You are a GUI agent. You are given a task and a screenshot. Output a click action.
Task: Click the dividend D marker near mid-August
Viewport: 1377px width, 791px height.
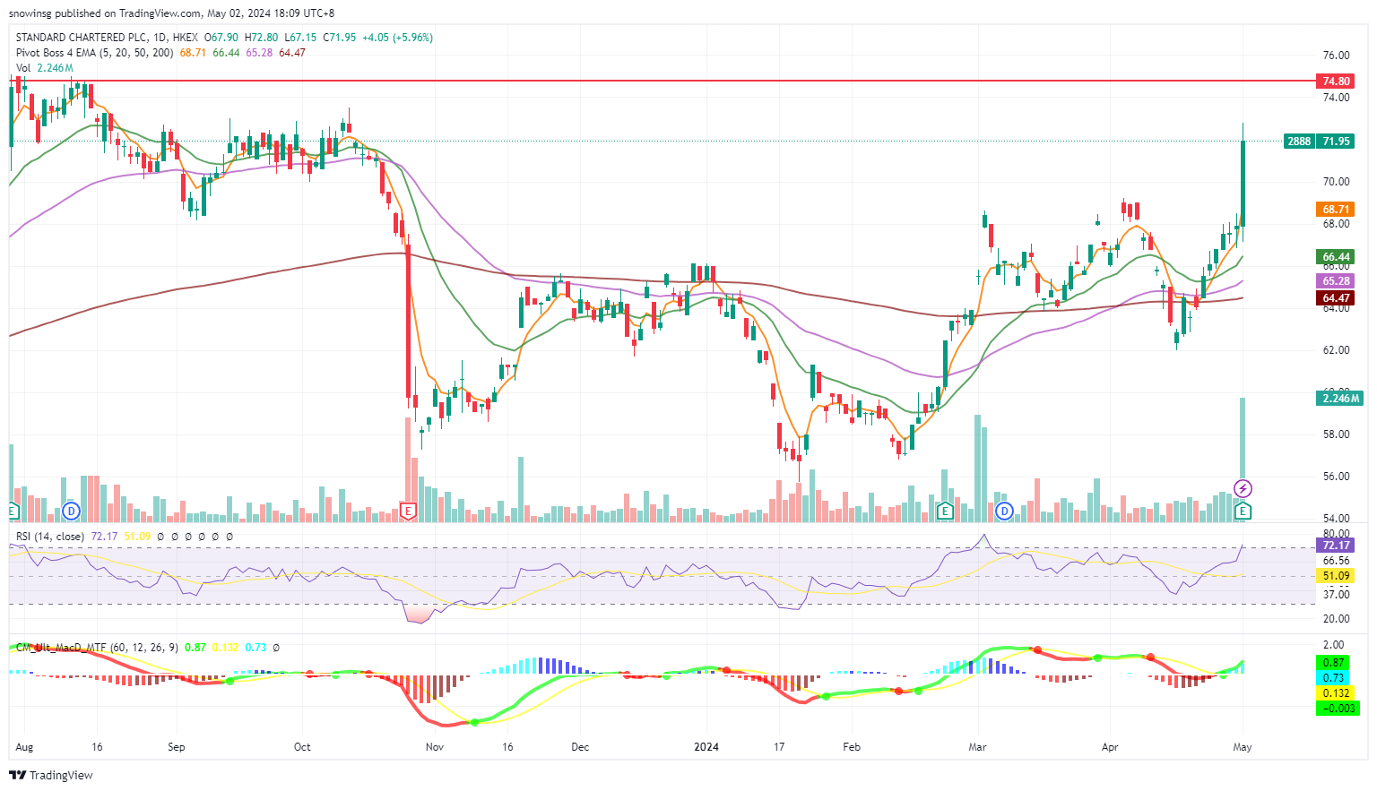coord(72,512)
